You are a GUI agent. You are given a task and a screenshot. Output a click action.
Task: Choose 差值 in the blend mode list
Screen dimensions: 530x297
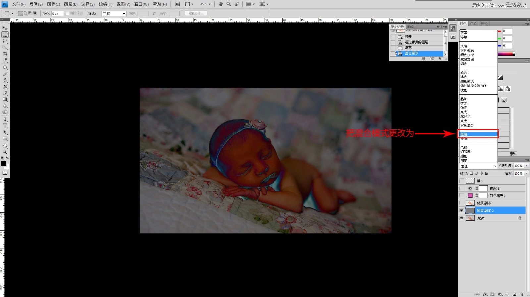click(478, 134)
